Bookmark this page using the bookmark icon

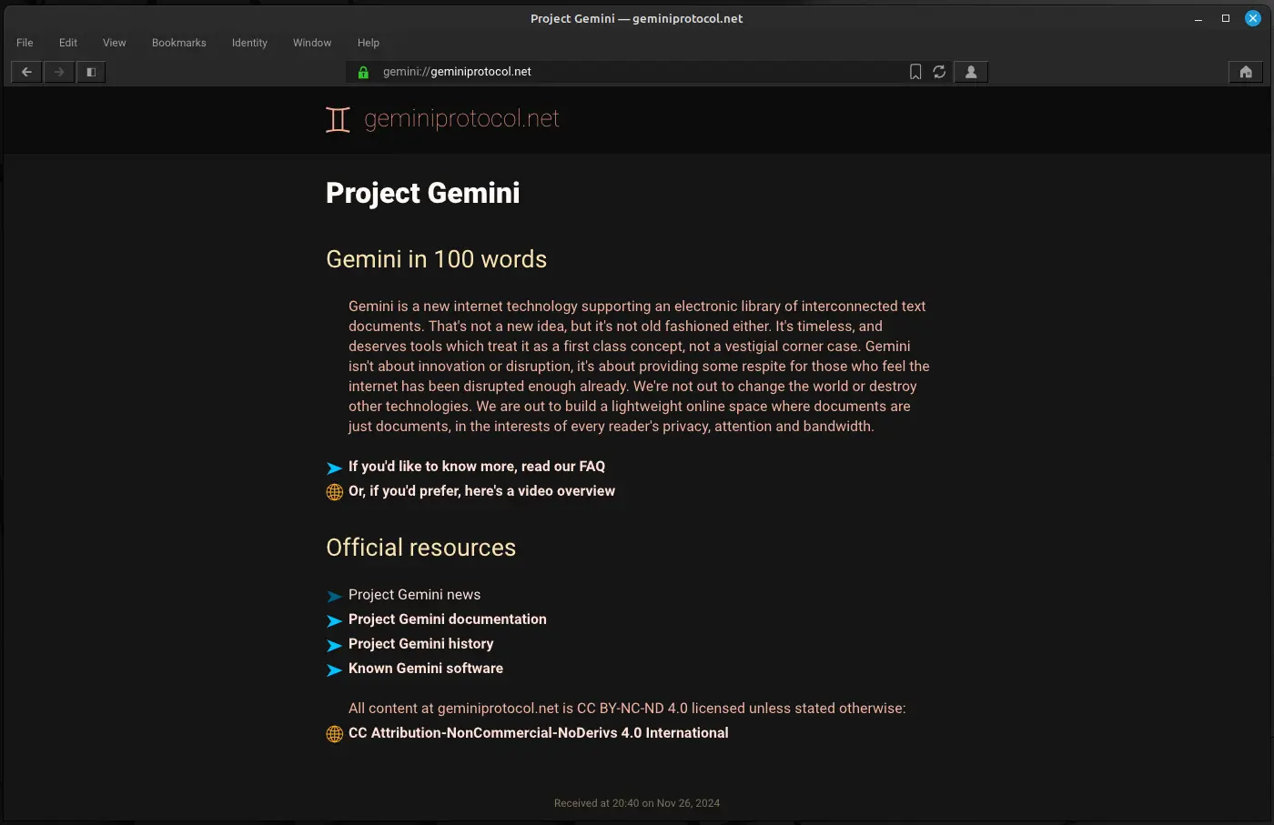[915, 72]
